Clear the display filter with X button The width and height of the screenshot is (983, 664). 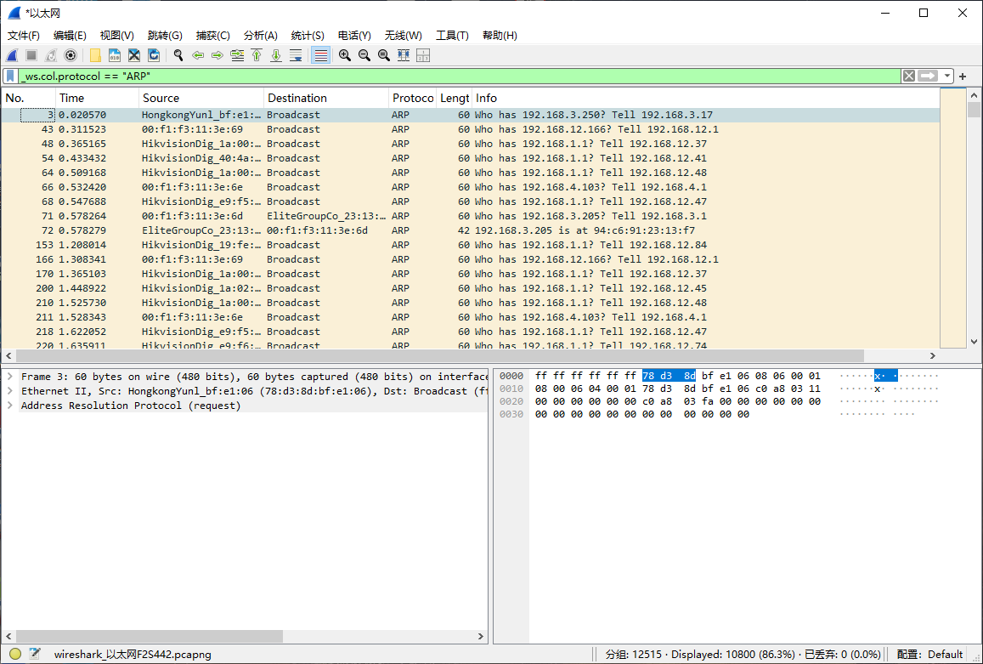point(909,76)
